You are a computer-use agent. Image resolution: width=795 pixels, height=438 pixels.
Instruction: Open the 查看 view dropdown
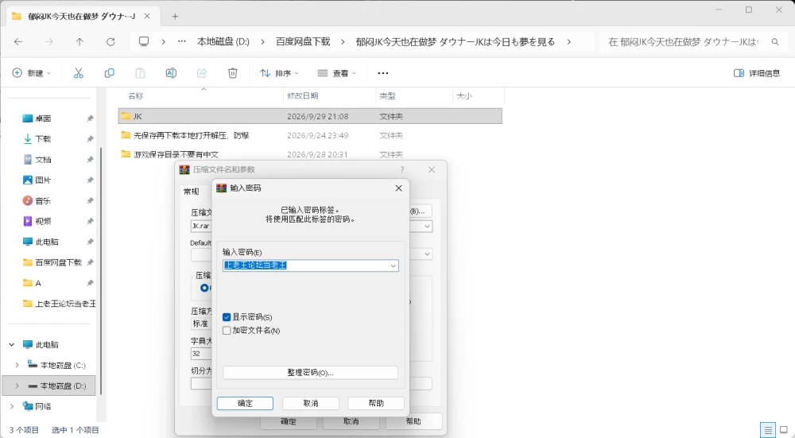[336, 73]
